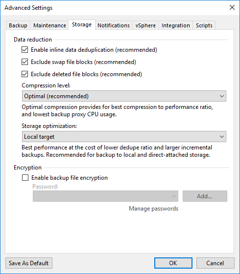
Task: Switch to the Integration tab
Action: click(175, 25)
